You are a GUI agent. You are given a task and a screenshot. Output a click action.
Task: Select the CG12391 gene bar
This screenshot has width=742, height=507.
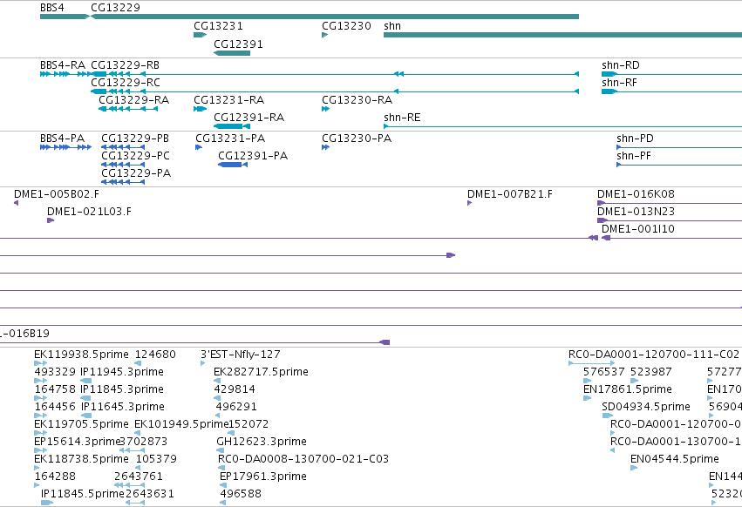pyautogui.click(x=232, y=53)
